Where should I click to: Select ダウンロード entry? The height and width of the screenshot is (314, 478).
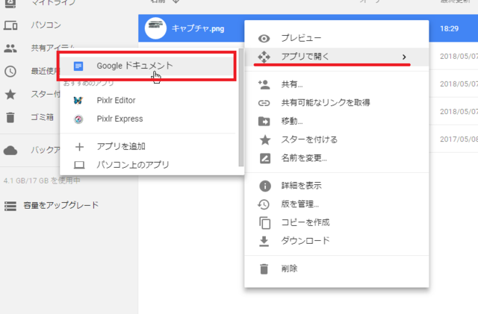[x=305, y=241]
